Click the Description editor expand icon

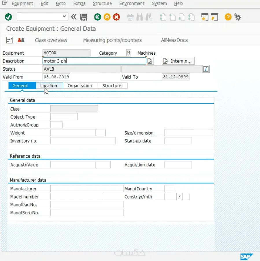click(x=150, y=61)
